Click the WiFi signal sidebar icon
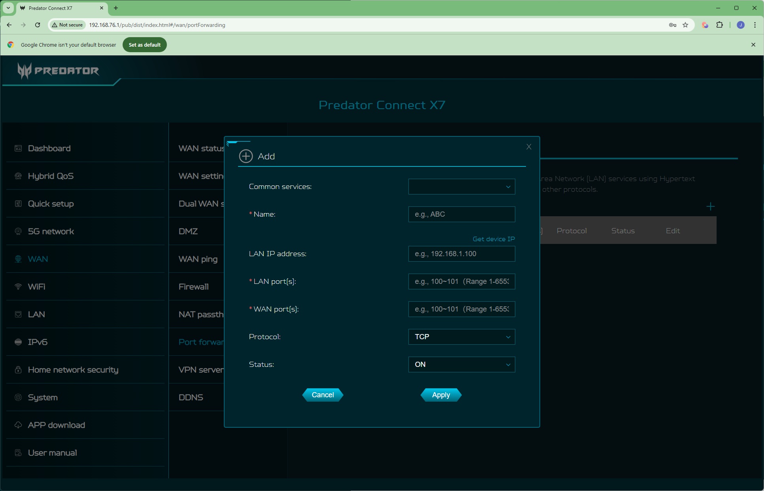 coord(18,287)
